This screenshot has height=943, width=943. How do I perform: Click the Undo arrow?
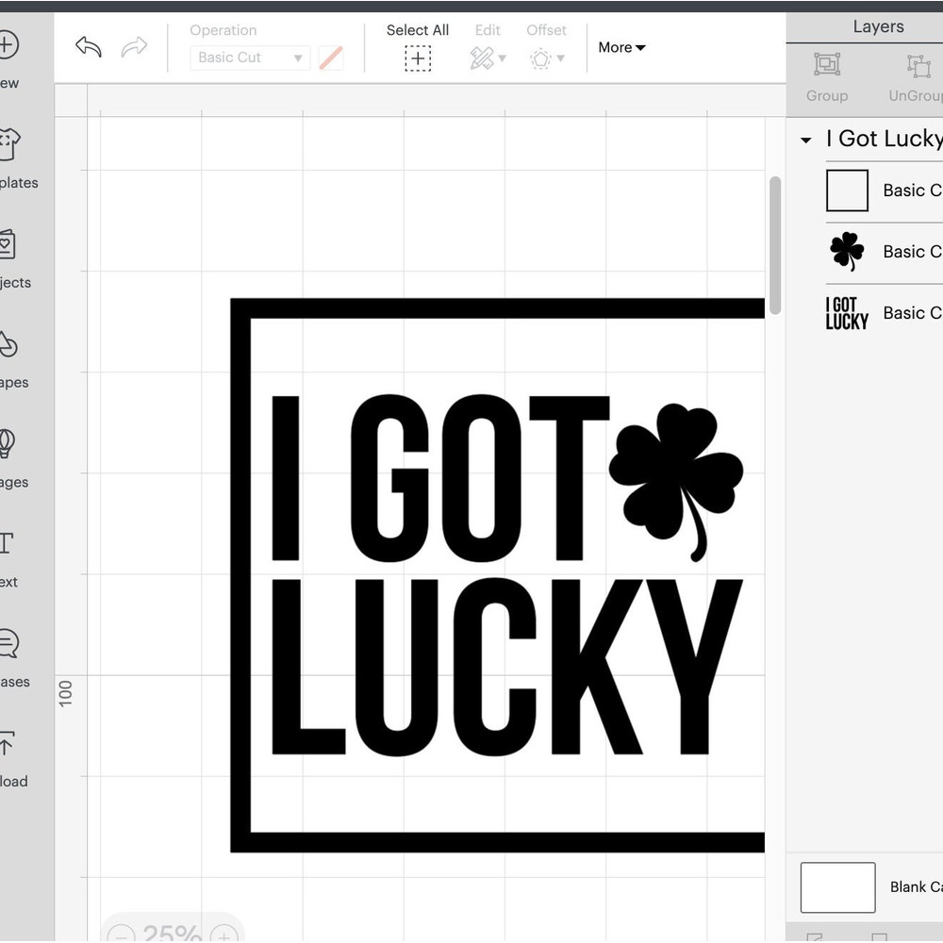[88, 46]
